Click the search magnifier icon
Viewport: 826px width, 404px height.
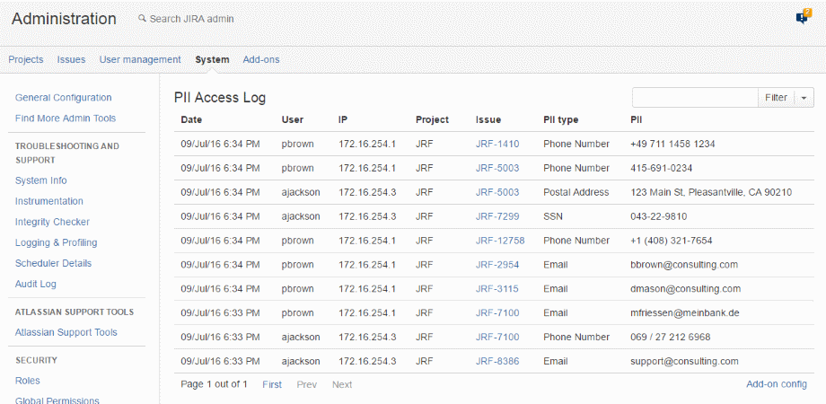click(x=142, y=19)
